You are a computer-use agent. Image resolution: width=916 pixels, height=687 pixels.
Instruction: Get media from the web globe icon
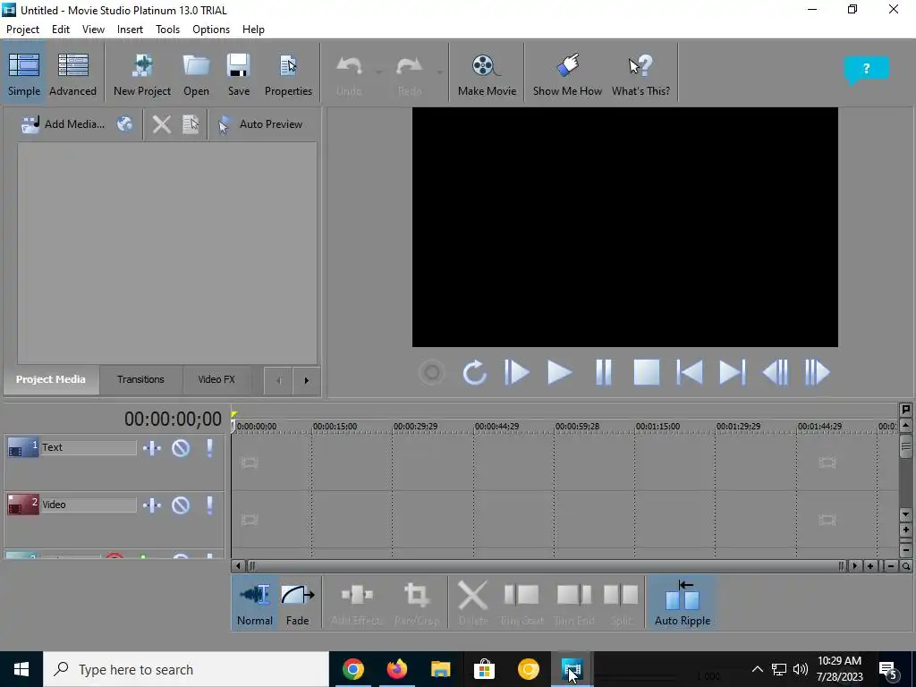pos(124,123)
